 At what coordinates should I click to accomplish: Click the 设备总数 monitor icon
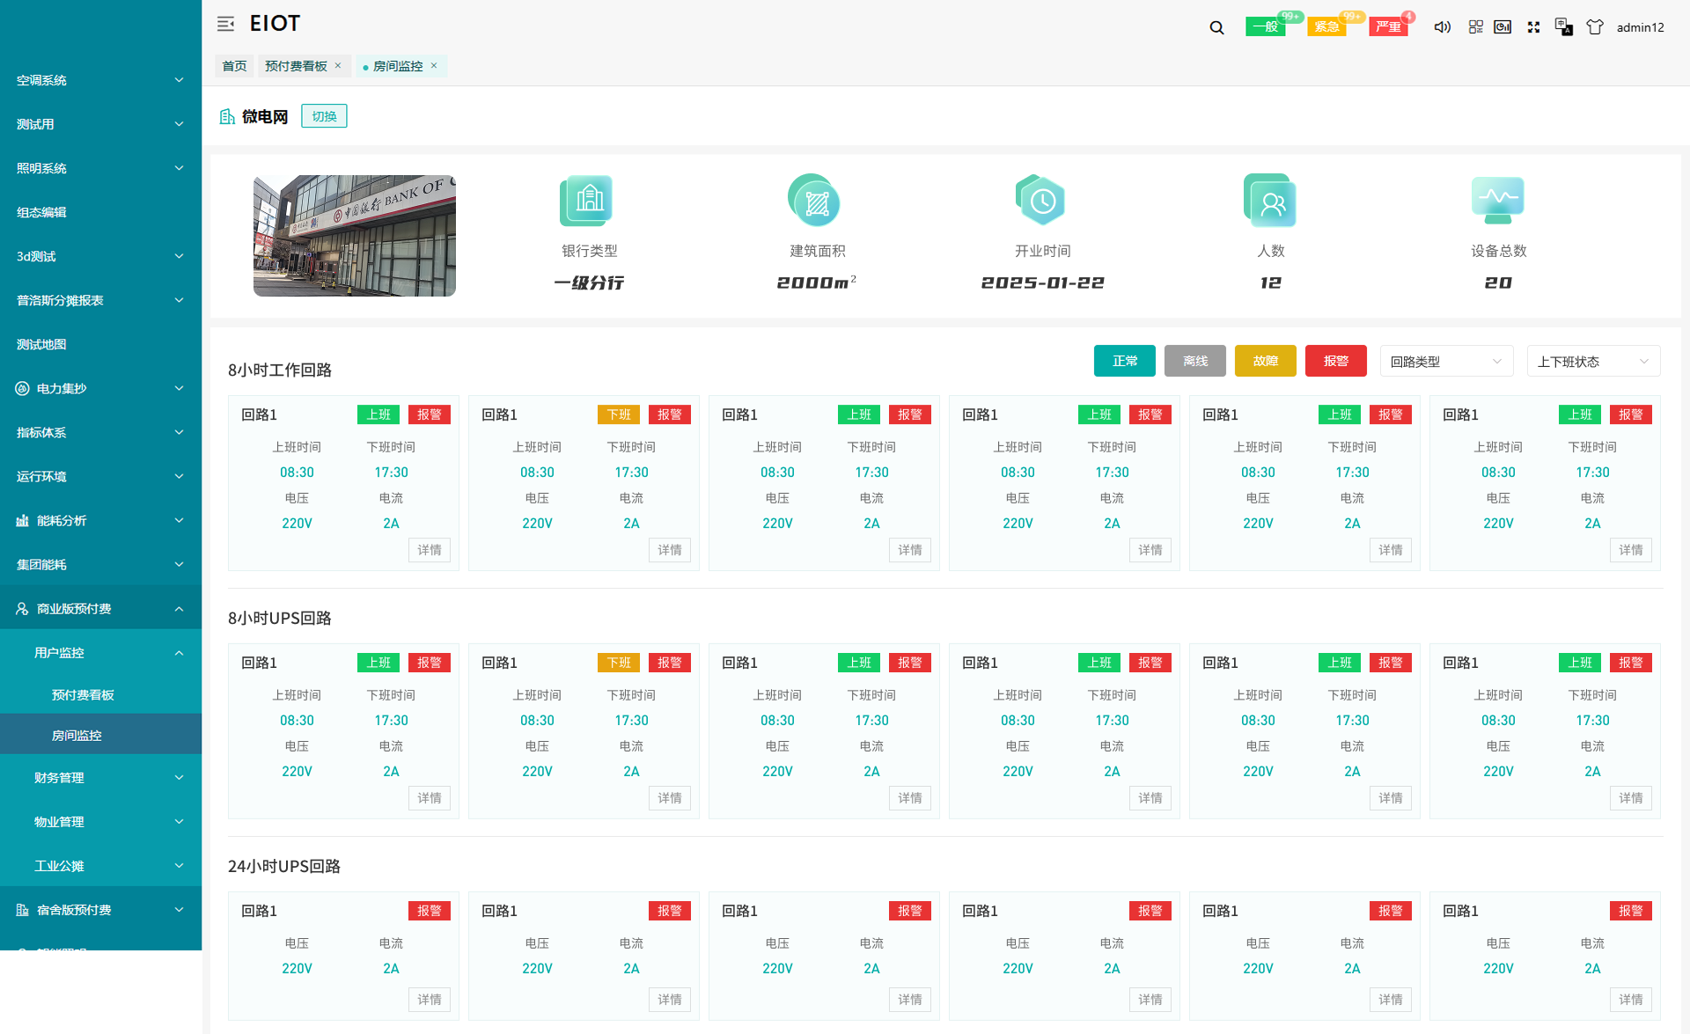1498,200
